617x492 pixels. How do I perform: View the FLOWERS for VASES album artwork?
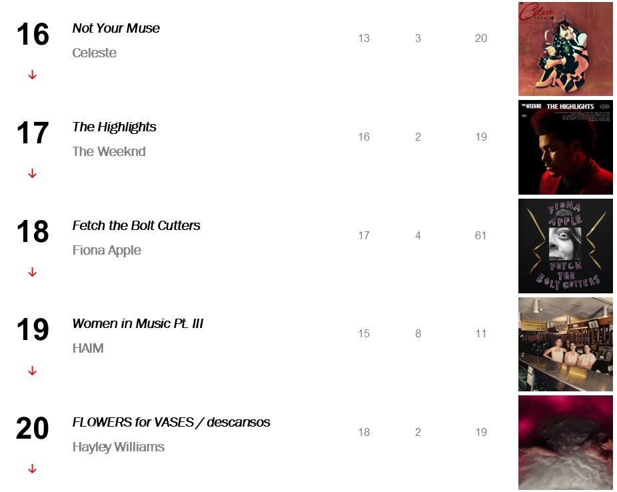(x=566, y=443)
